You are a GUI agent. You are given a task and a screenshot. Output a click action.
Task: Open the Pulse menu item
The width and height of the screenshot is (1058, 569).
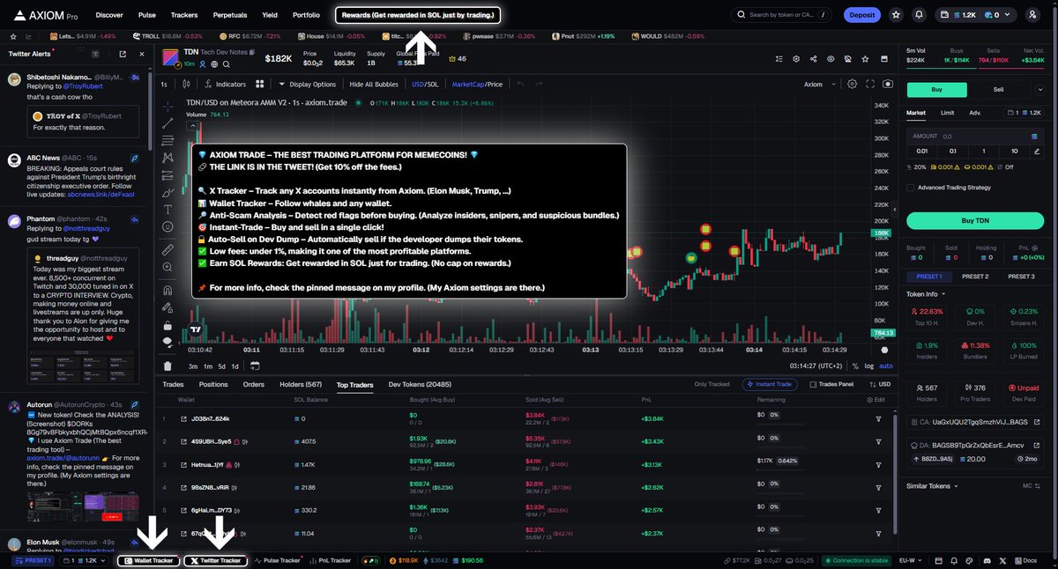click(147, 15)
